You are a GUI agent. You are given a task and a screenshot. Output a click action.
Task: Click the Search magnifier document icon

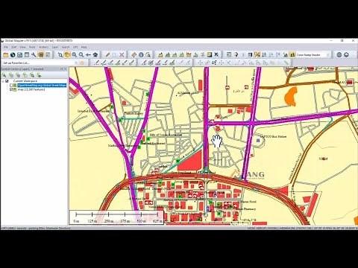tap(148, 55)
